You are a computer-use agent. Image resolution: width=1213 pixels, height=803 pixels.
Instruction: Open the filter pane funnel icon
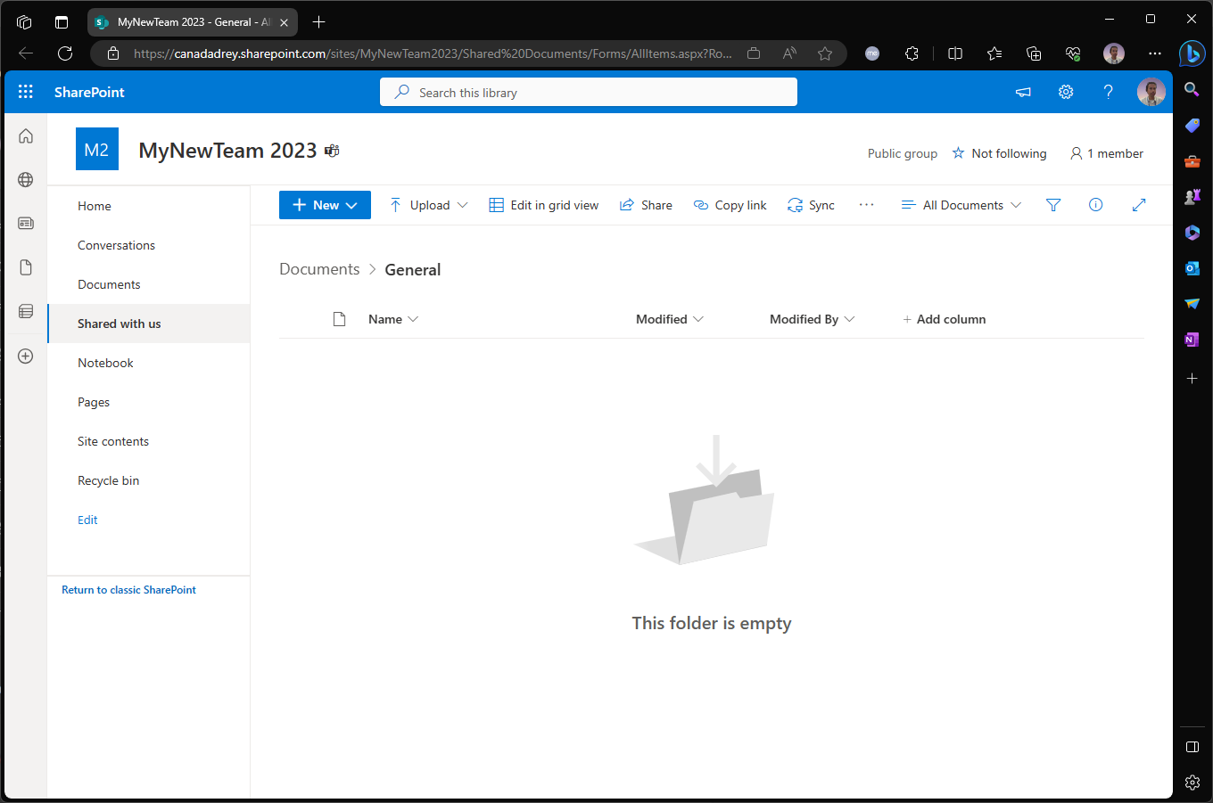tap(1053, 205)
